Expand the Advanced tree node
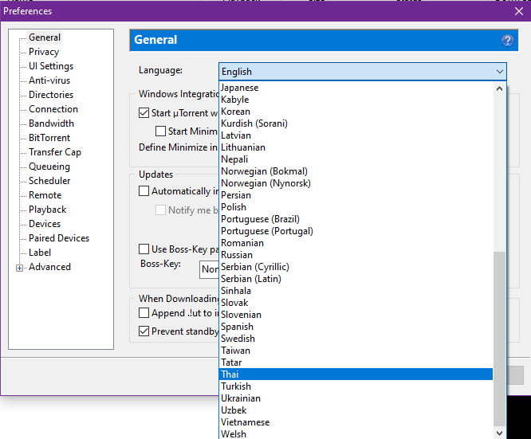Image resolution: width=531 pixels, height=439 pixels. pos(19,268)
